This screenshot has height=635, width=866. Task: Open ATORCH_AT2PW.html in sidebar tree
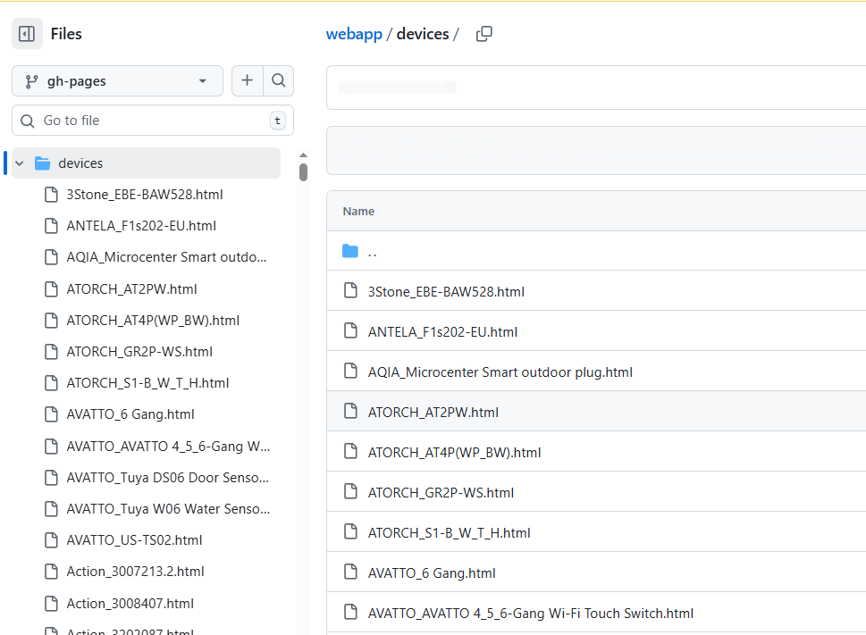[131, 289]
